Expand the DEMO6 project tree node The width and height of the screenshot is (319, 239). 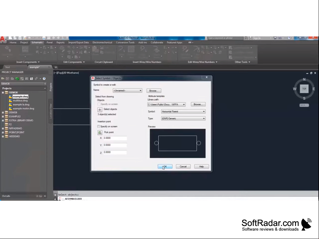pyautogui.click(x=3, y=113)
